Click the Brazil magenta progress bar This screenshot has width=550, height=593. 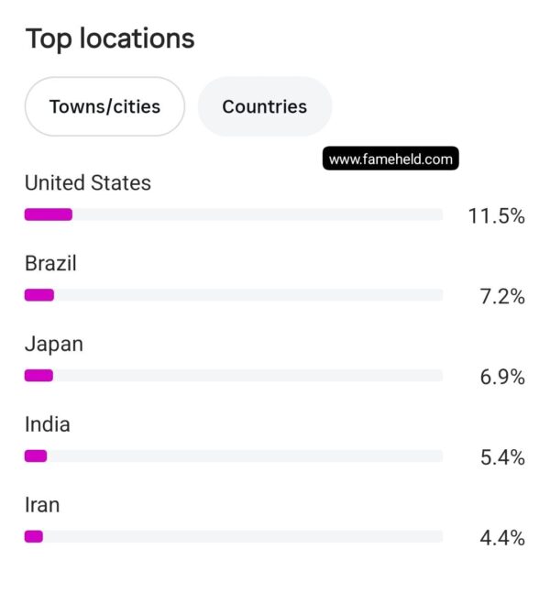(x=39, y=295)
